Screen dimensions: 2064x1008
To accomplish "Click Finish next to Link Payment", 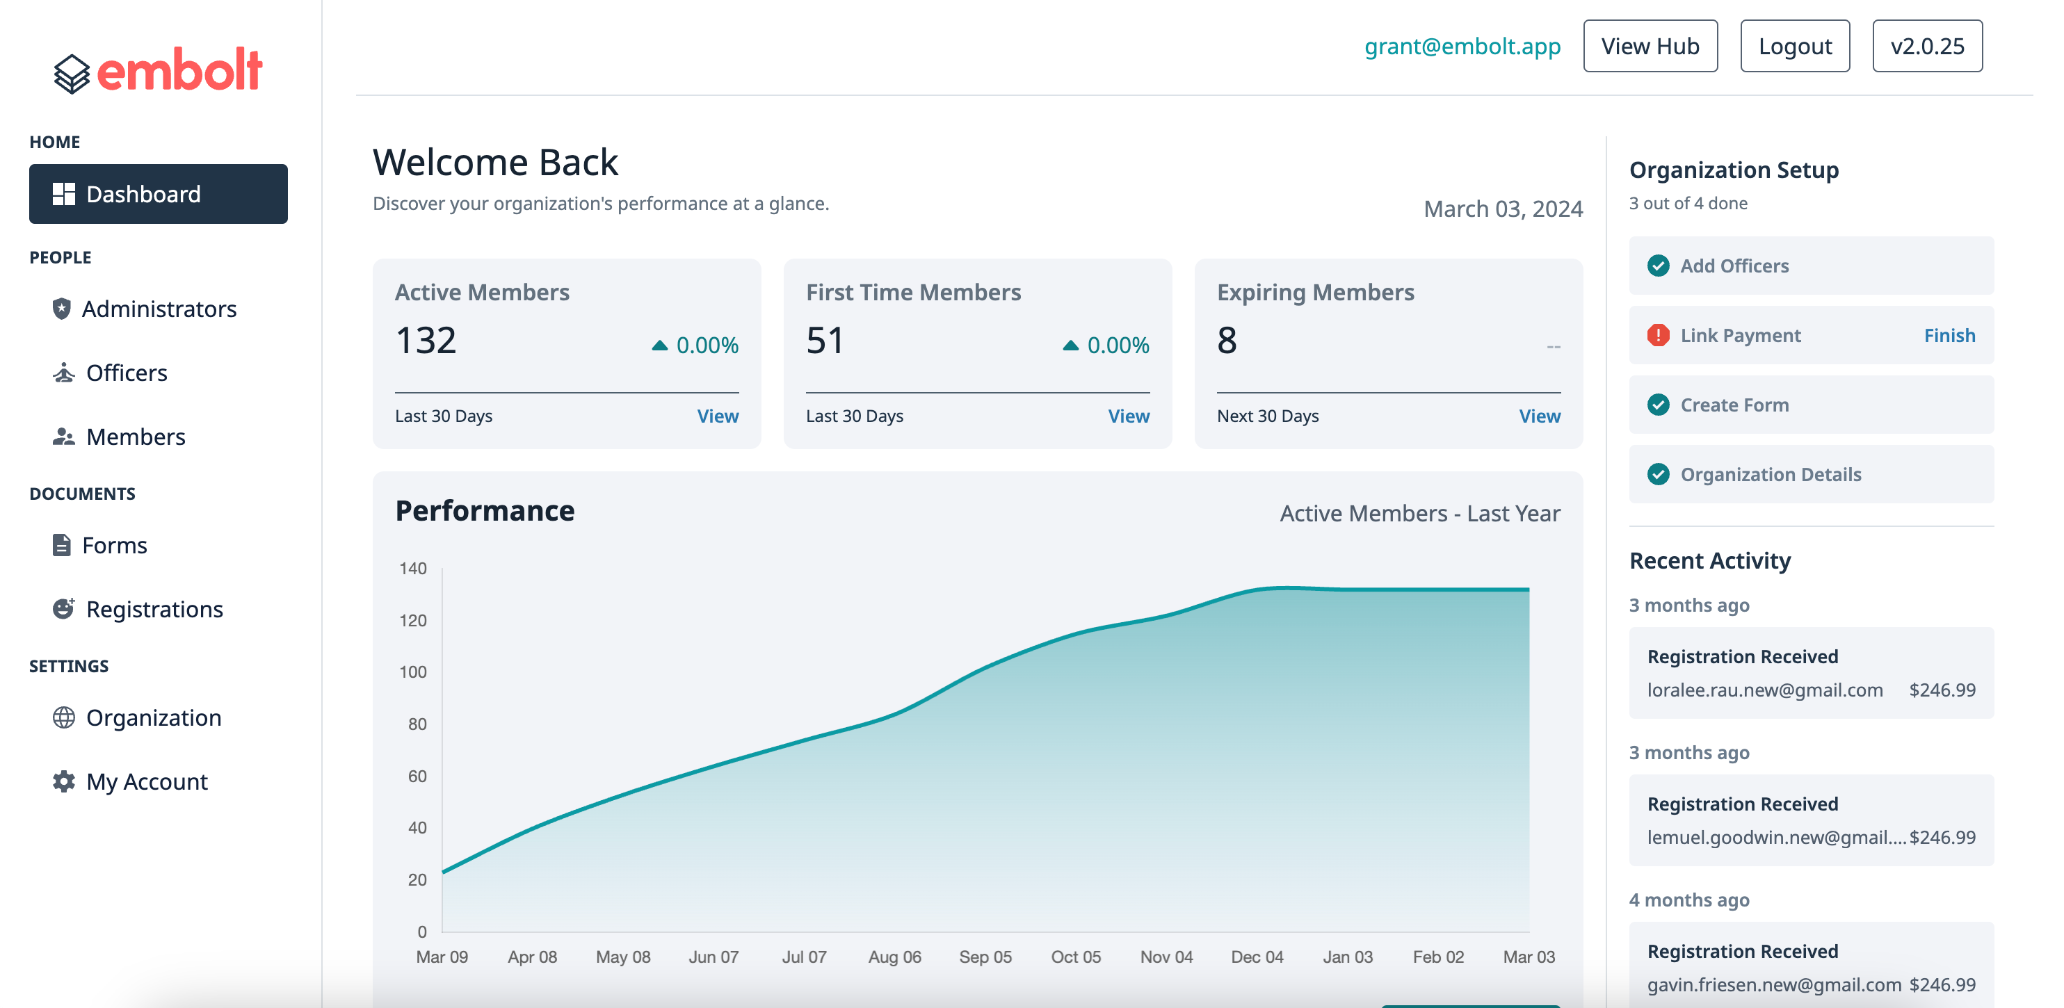I will 1949,335.
